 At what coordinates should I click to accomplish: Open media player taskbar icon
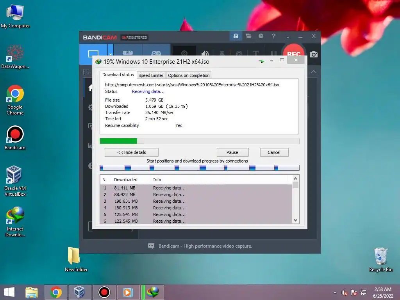point(128,292)
